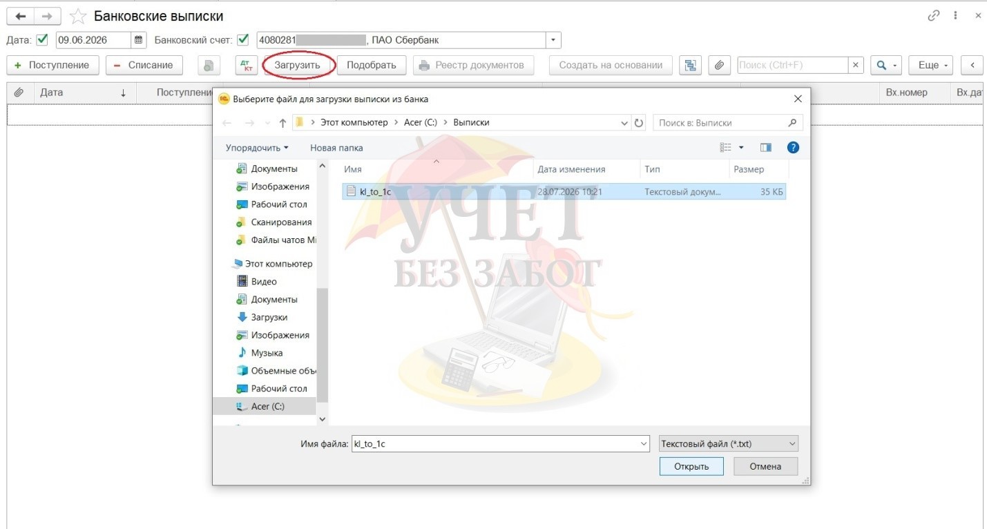Click Новая папка in file dialog
Screen dimensions: 987x529
pyautogui.click(x=336, y=148)
